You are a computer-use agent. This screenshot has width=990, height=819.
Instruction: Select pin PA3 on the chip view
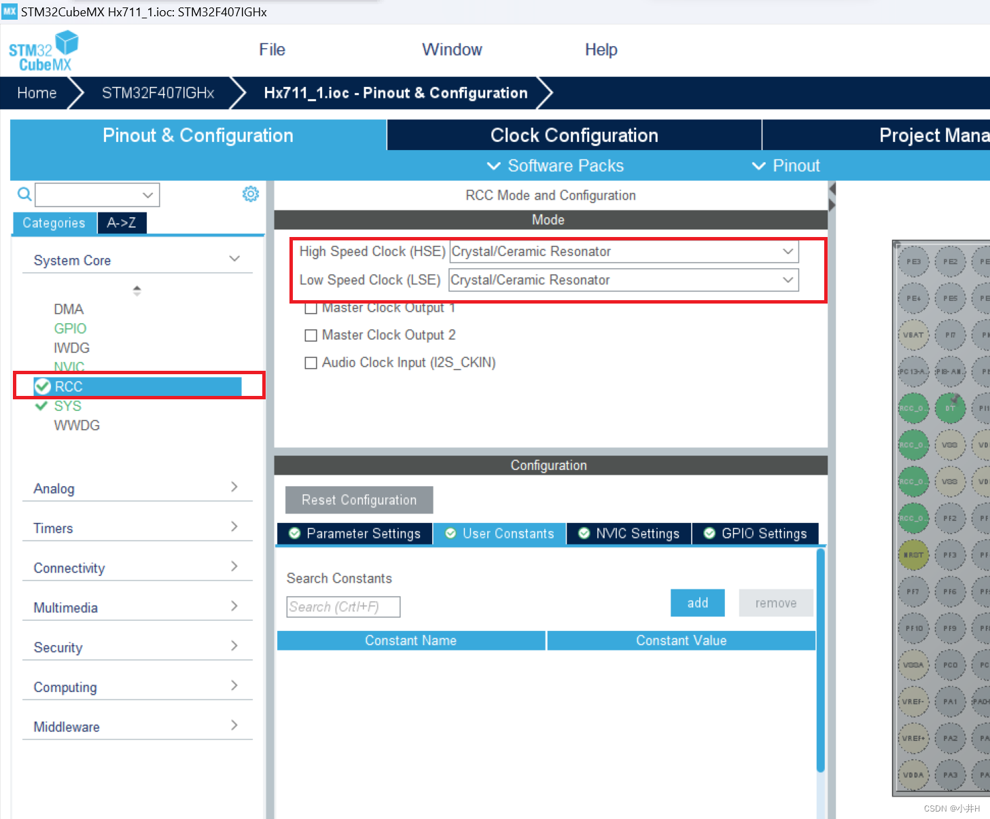click(950, 775)
